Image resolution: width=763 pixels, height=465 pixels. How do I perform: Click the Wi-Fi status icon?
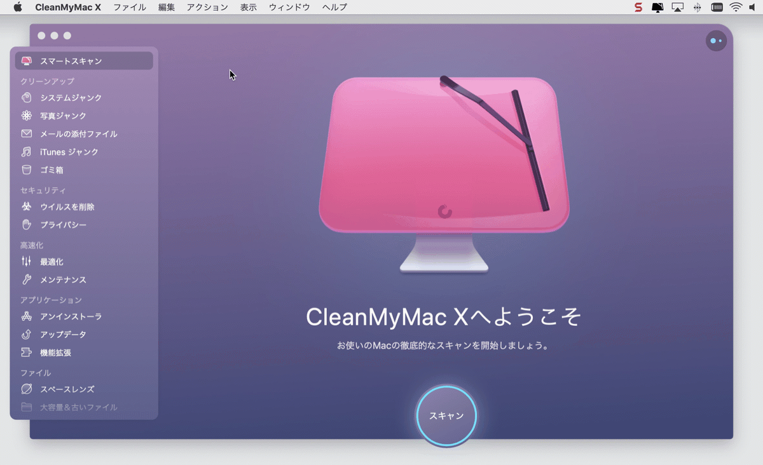click(x=736, y=8)
